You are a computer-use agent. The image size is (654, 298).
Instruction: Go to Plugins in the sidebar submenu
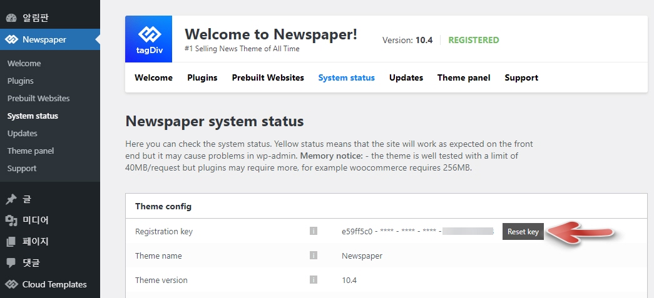pyautogui.click(x=21, y=81)
